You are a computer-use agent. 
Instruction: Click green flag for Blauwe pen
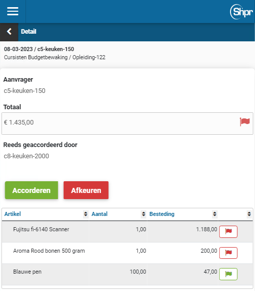[228, 274]
